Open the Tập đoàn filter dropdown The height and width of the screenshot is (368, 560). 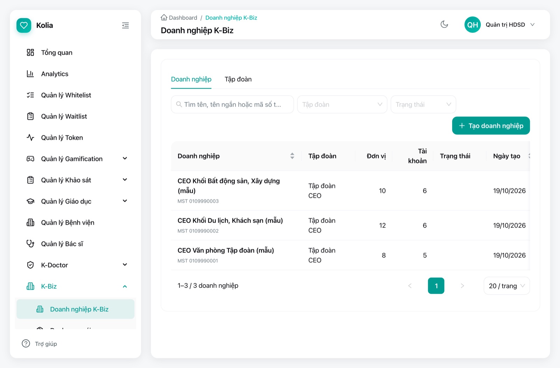point(342,104)
